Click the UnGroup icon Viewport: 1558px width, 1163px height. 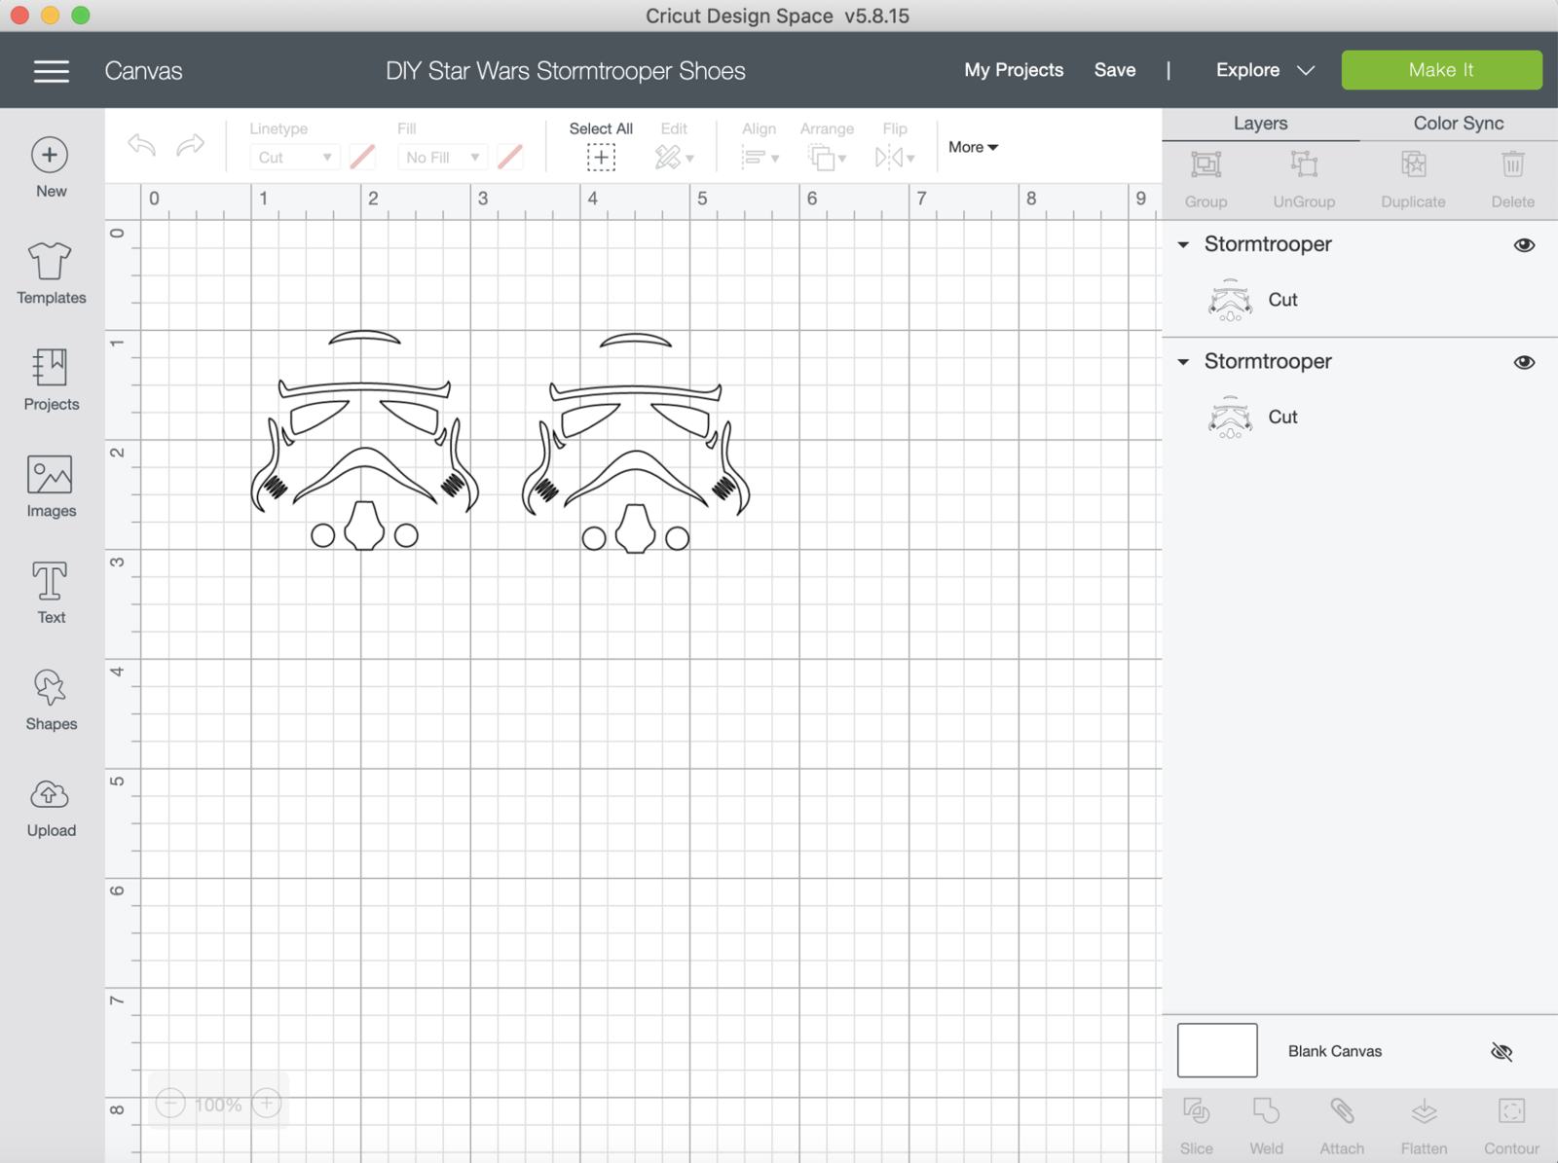(x=1304, y=164)
